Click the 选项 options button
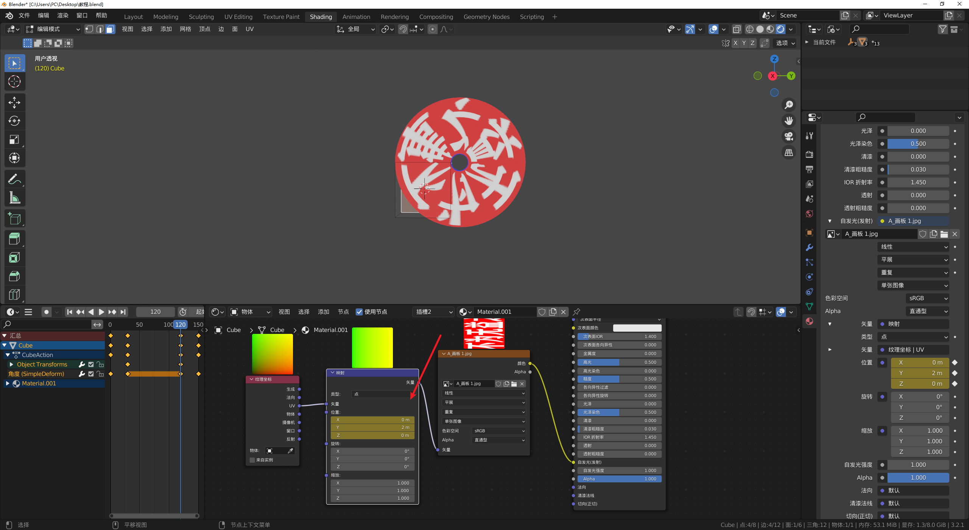The width and height of the screenshot is (969, 530). [785, 43]
